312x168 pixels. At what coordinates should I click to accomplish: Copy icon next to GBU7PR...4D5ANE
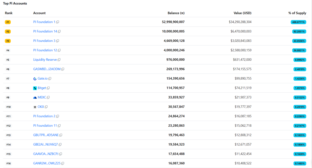(x=61, y=135)
